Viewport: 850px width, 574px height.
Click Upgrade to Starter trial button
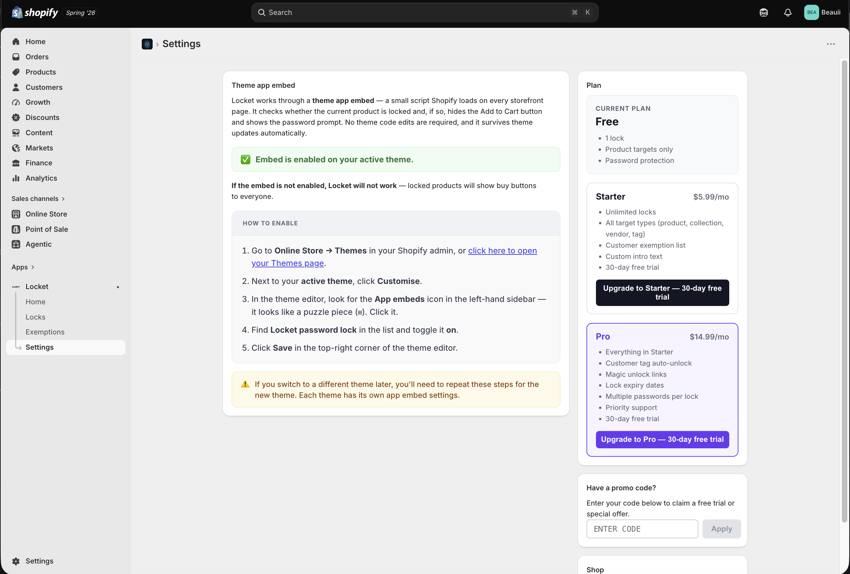[662, 293]
